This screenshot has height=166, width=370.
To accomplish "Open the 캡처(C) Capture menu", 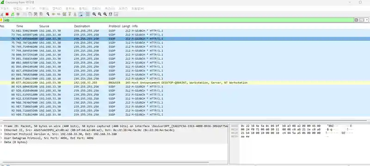I will [x=57, y=8].
